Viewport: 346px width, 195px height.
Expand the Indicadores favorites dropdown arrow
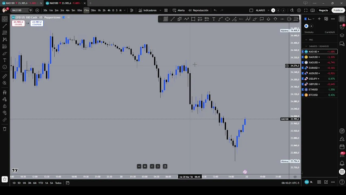(160, 10)
